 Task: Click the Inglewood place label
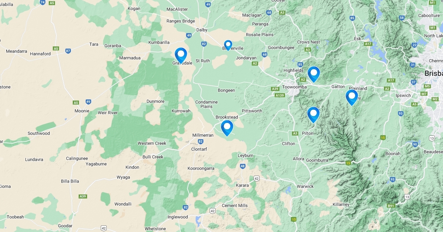point(178,217)
